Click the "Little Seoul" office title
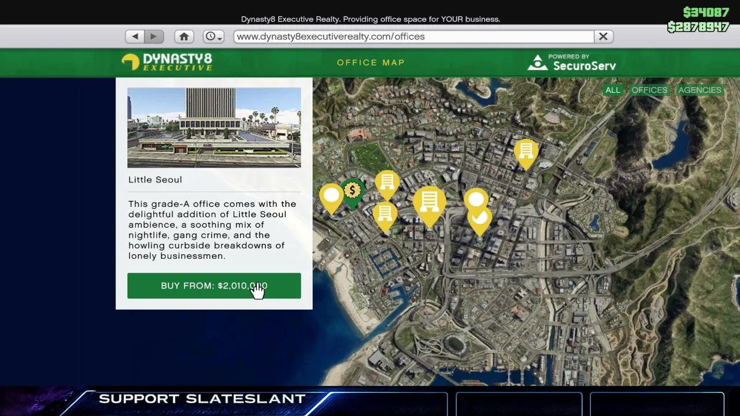Image resolution: width=740 pixels, height=416 pixels. coord(155,180)
